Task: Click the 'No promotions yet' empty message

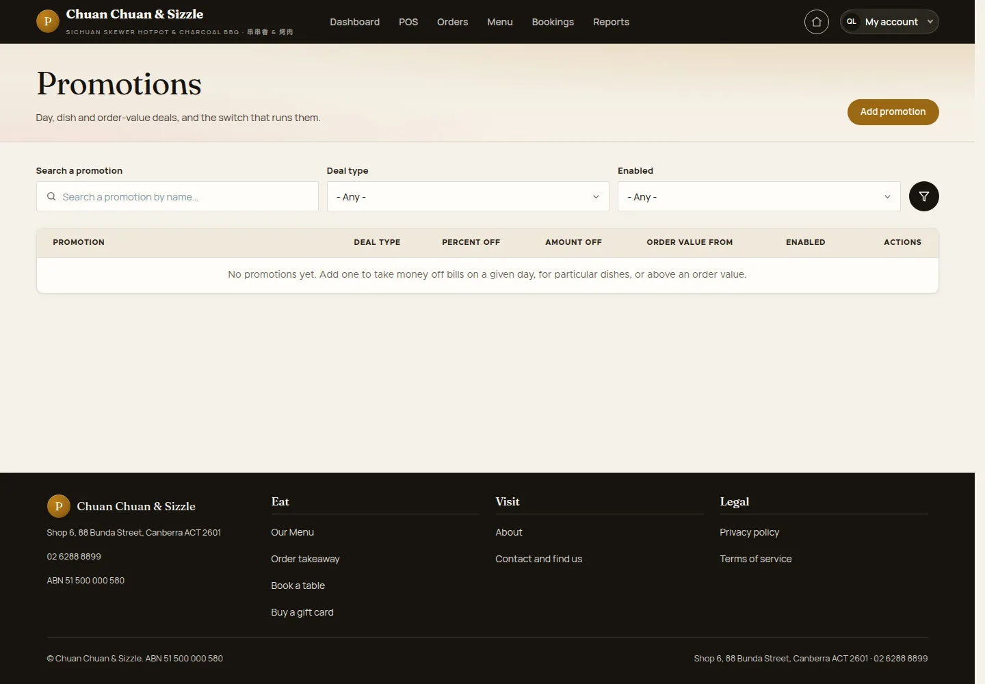Action: [487, 274]
